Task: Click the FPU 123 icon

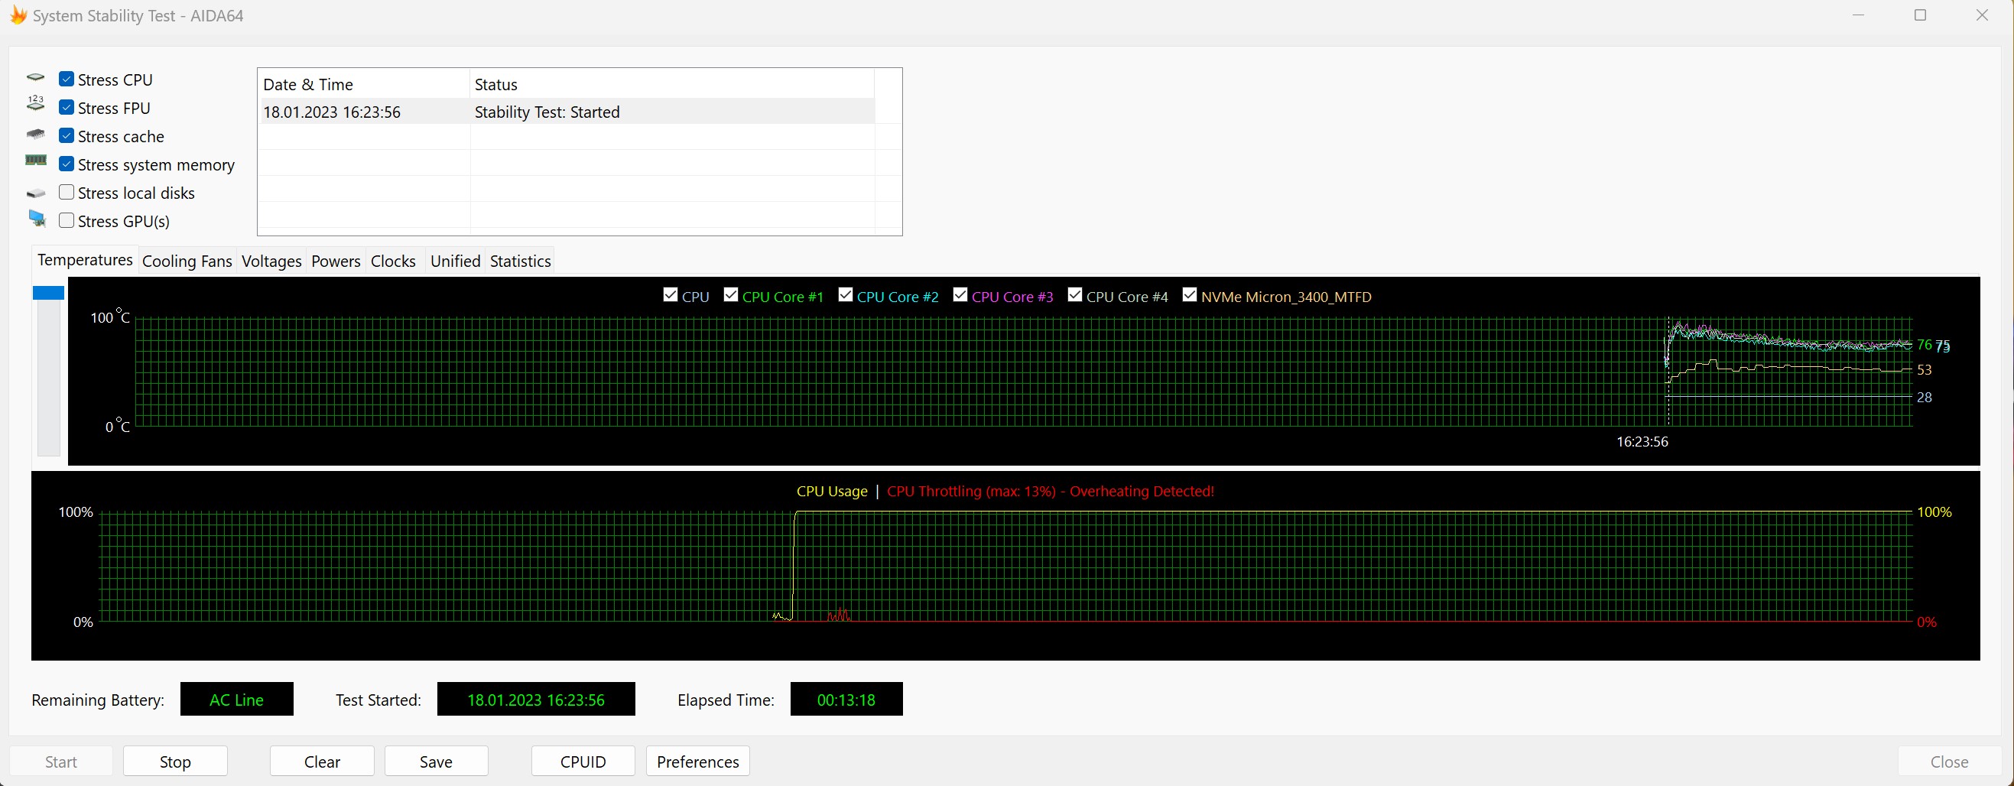Action: coord(36,103)
